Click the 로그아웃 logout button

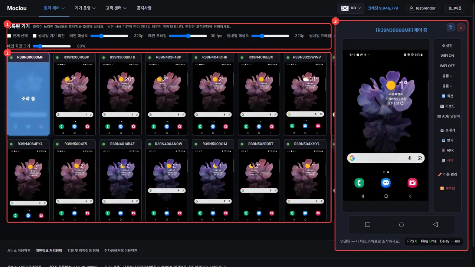[455, 8]
